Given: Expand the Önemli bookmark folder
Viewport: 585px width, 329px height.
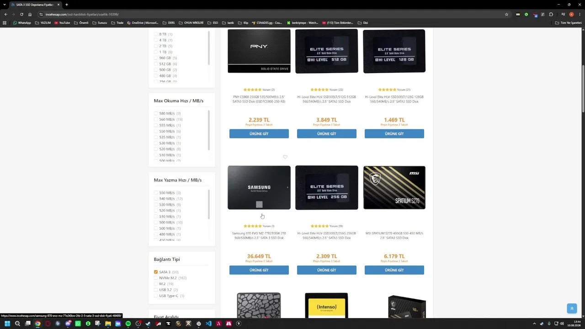Looking at the screenshot, I should pos(81,23).
